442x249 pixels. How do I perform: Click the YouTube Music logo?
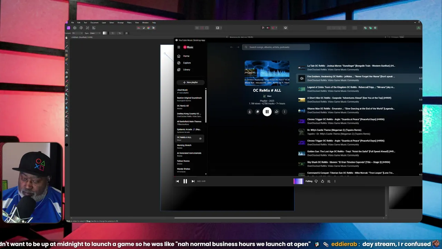(x=188, y=47)
